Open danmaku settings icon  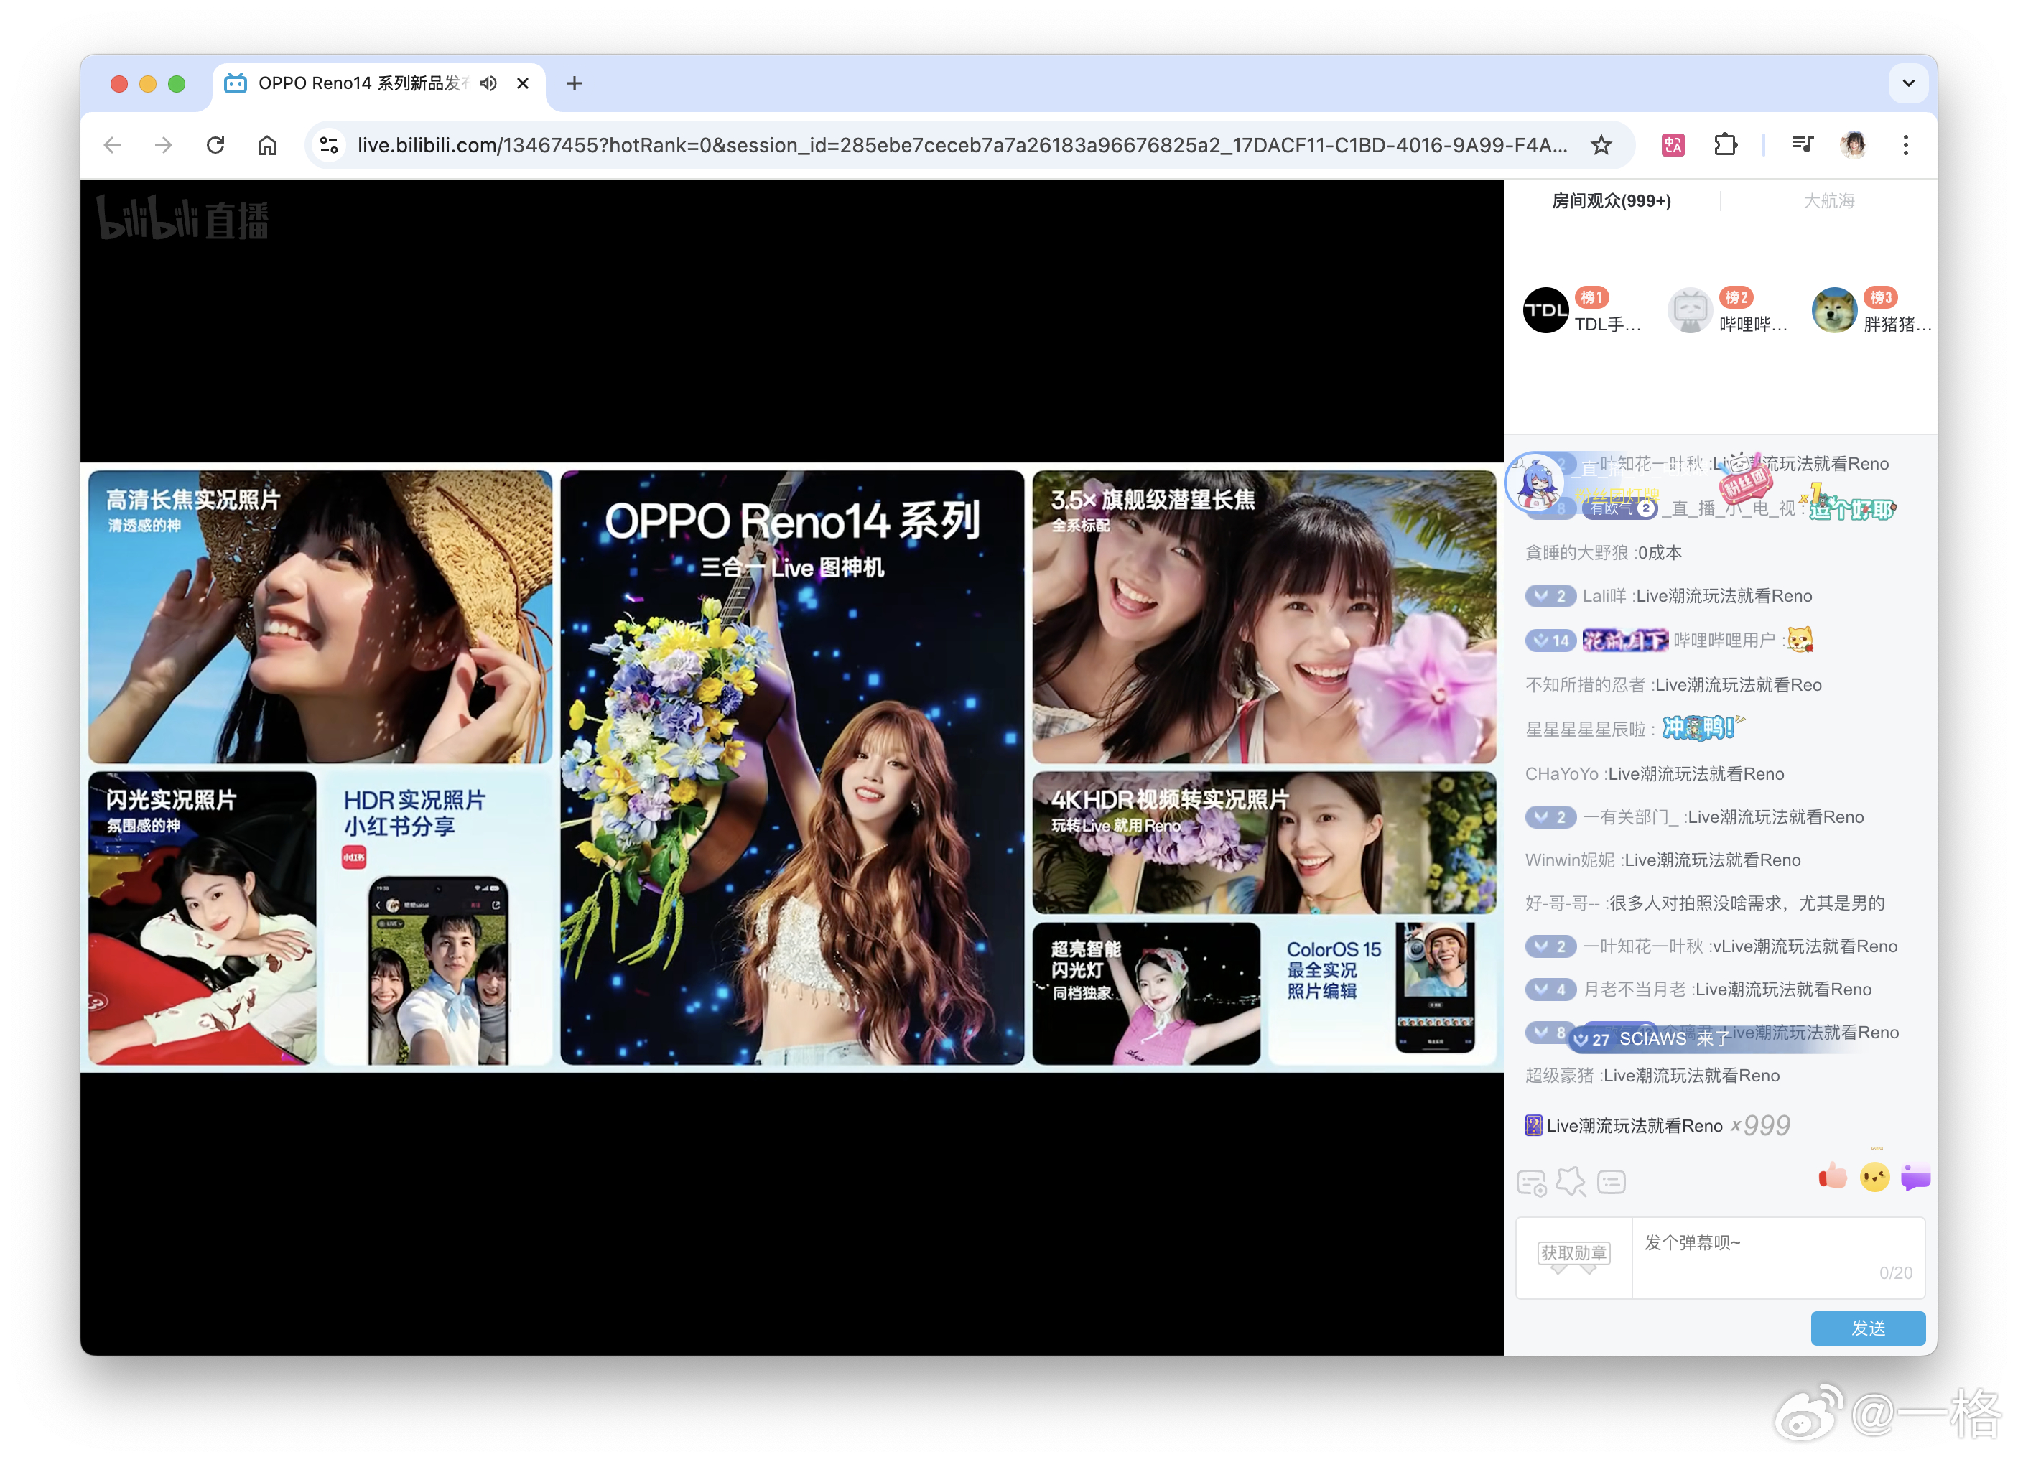pos(1531,1183)
